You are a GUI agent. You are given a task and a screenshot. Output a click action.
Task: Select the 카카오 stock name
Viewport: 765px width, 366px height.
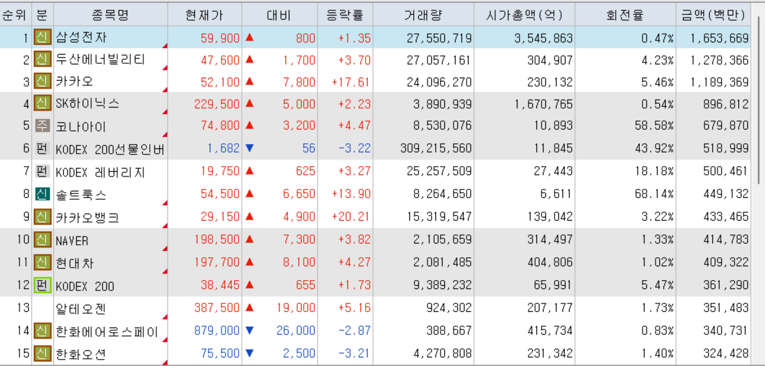coord(74,82)
